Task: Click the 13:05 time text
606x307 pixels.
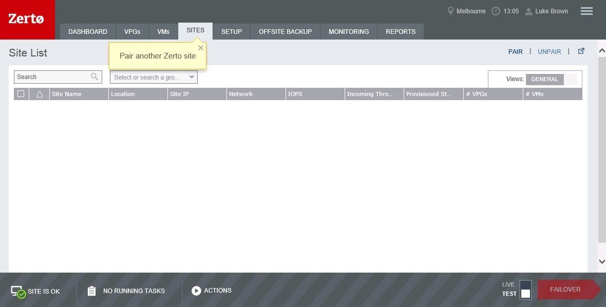Action: pyautogui.click(x=511, y=11)
